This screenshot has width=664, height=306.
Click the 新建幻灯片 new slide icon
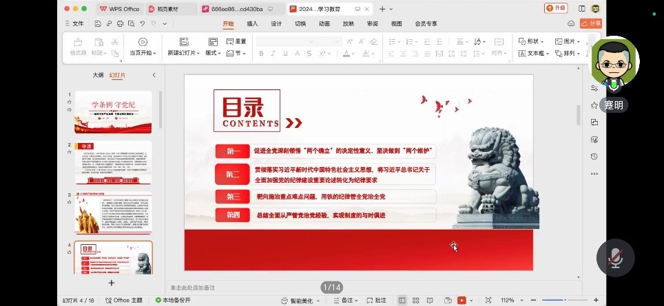(183, 42)
